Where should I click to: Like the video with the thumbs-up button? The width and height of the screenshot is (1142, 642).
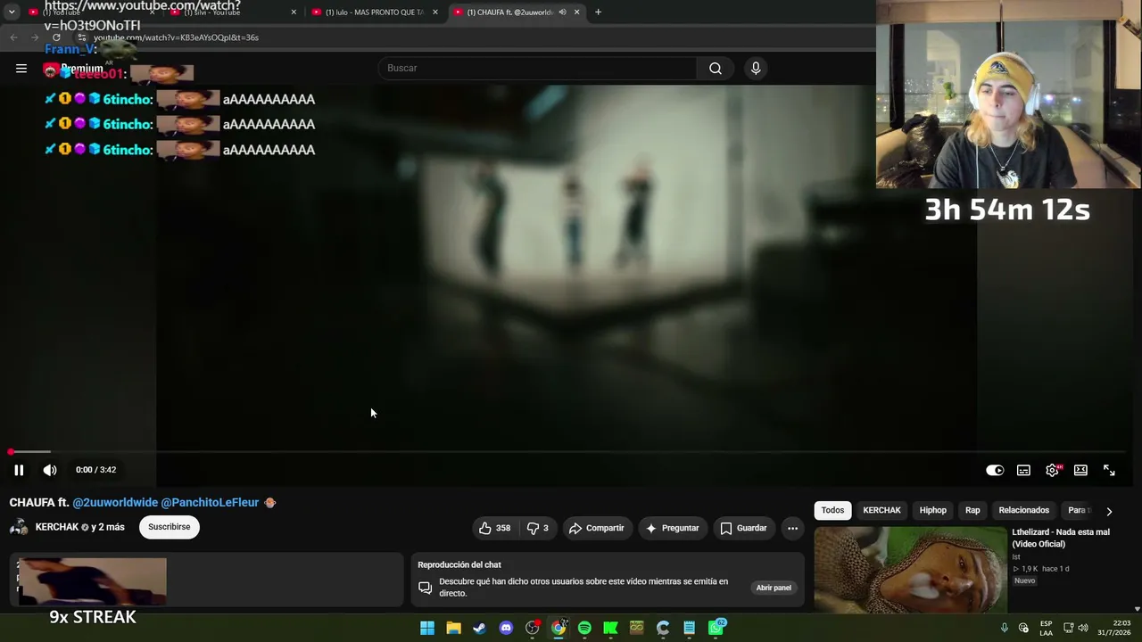[495, 528]
